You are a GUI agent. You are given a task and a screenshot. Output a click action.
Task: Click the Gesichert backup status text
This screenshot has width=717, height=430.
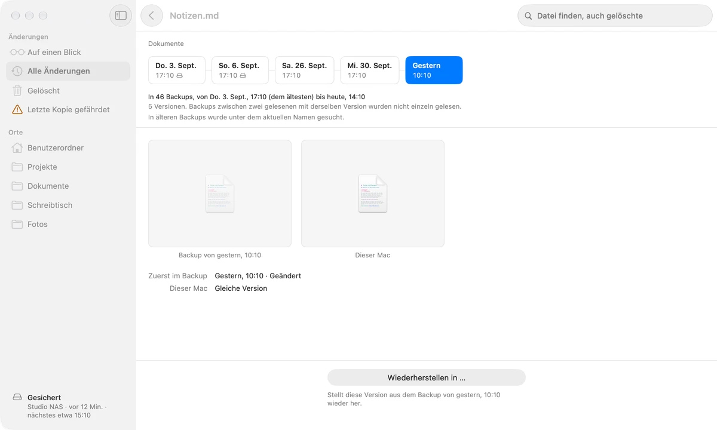[44, 398]
